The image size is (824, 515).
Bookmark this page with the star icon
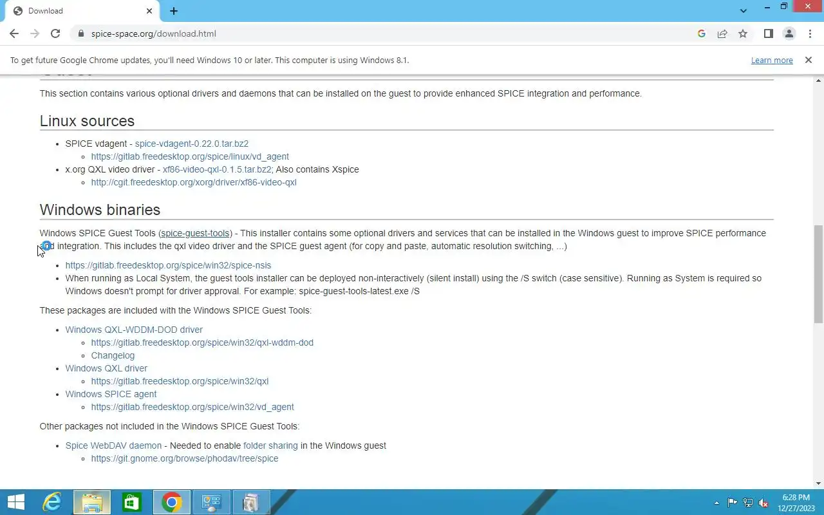743,33
